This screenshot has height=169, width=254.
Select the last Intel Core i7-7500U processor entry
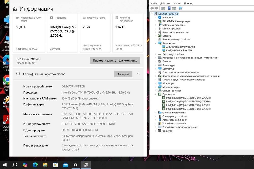click(188, 109)
